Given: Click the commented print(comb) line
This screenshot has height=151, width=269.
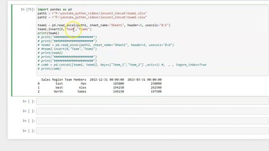Looking at the screenshot, I should coord(49,69).
